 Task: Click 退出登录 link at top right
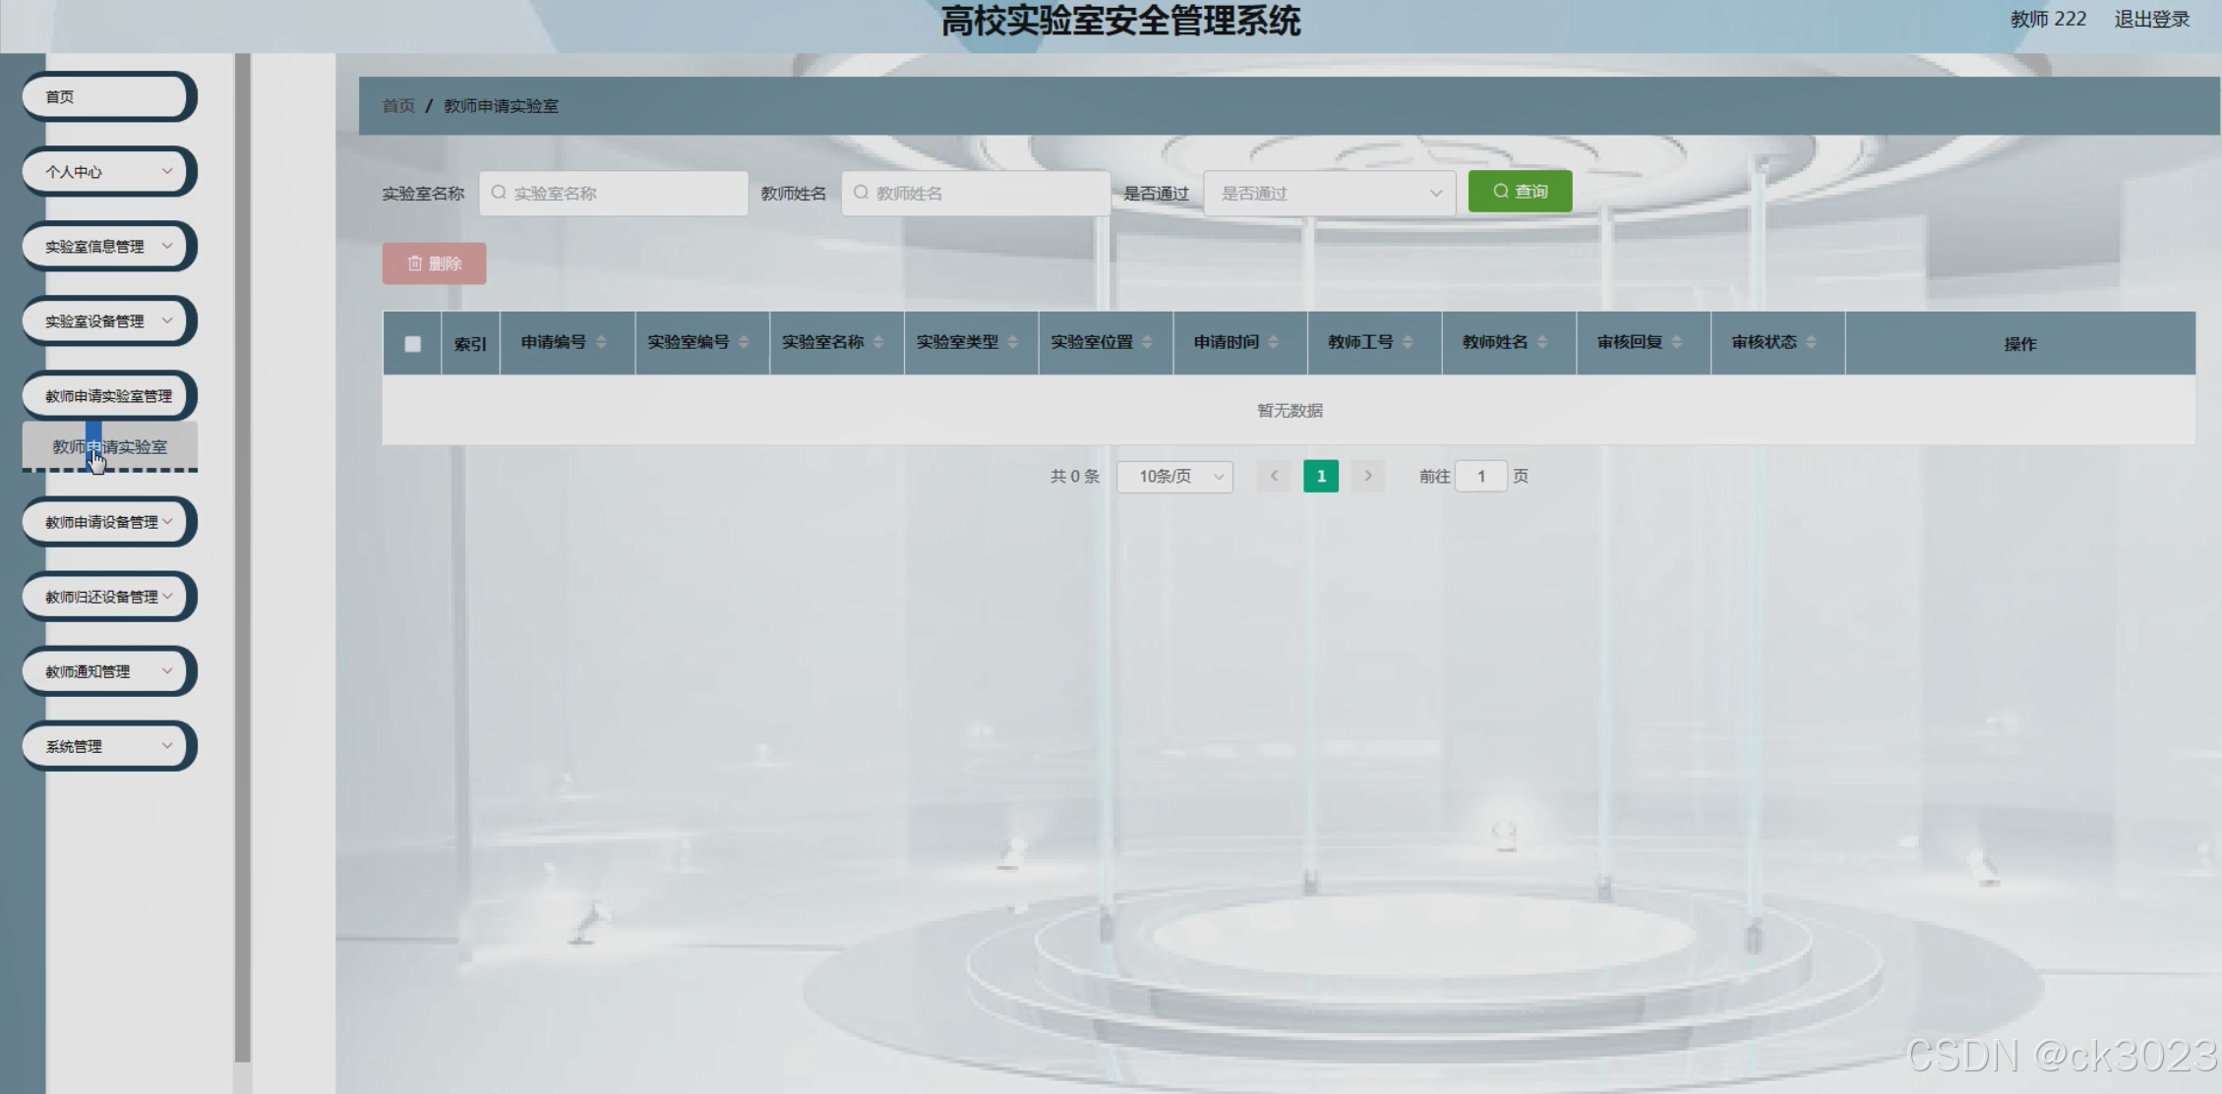coord(2151,20)
